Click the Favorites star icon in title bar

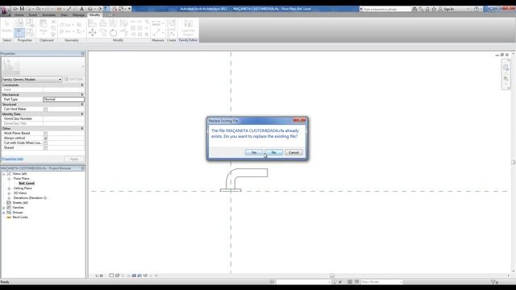point(434,9)
